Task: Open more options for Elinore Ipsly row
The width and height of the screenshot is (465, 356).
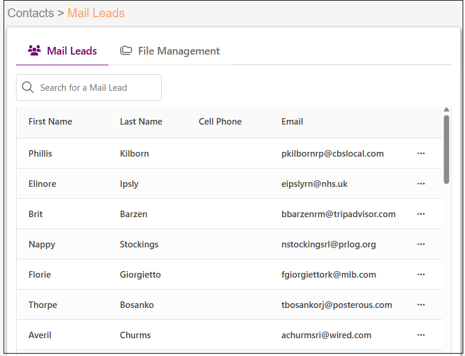Action: [421, 184]
